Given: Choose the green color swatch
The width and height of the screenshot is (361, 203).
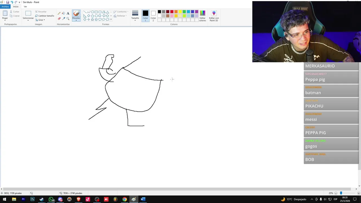Looking at the screenshot, I should pyautogui.click(x=184, y=12).
